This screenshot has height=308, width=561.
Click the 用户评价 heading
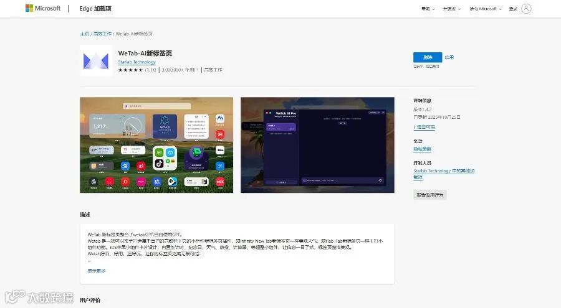coord(90,300)
